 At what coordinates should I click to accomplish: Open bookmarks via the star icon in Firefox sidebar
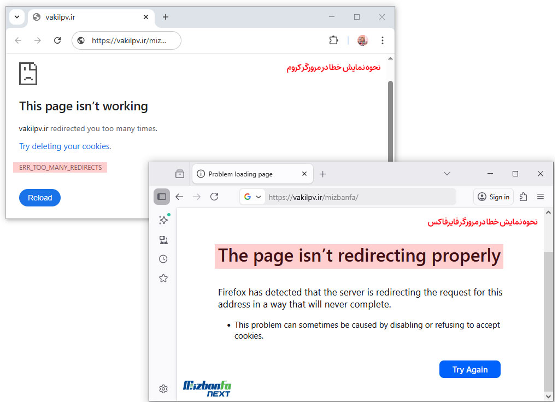(163, 277)
